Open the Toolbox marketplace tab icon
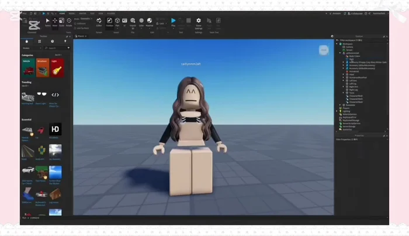409x236 pixels. [x=27, y=42]
